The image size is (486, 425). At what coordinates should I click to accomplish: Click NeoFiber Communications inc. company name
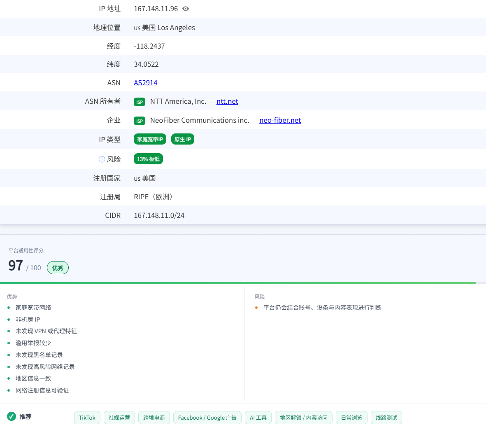[200, 120]
